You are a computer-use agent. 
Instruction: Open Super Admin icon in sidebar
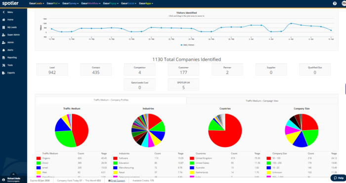3,35
